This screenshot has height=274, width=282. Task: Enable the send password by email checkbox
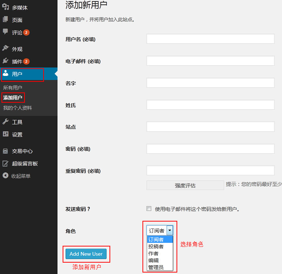click(x=149, y=209)
